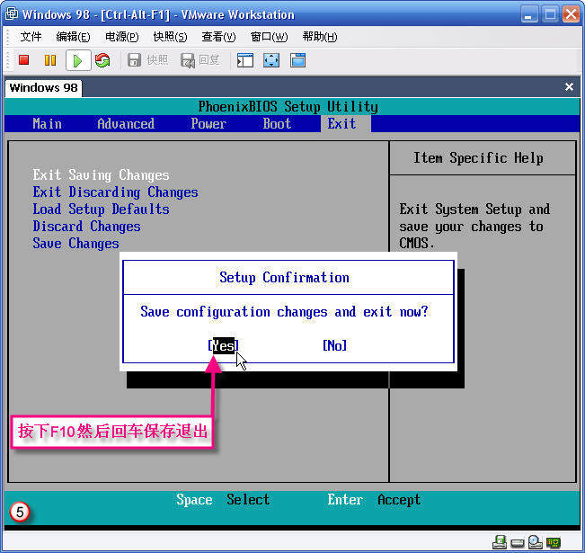
Task: Click the Full Screen mode icon
Action: click(x=271, y=60)
